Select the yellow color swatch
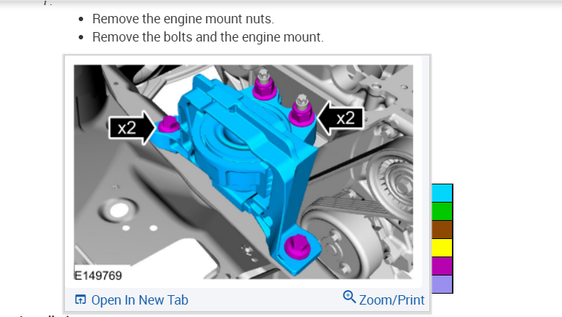Screen dimensions: 562x317 click(x=442, y=248)
